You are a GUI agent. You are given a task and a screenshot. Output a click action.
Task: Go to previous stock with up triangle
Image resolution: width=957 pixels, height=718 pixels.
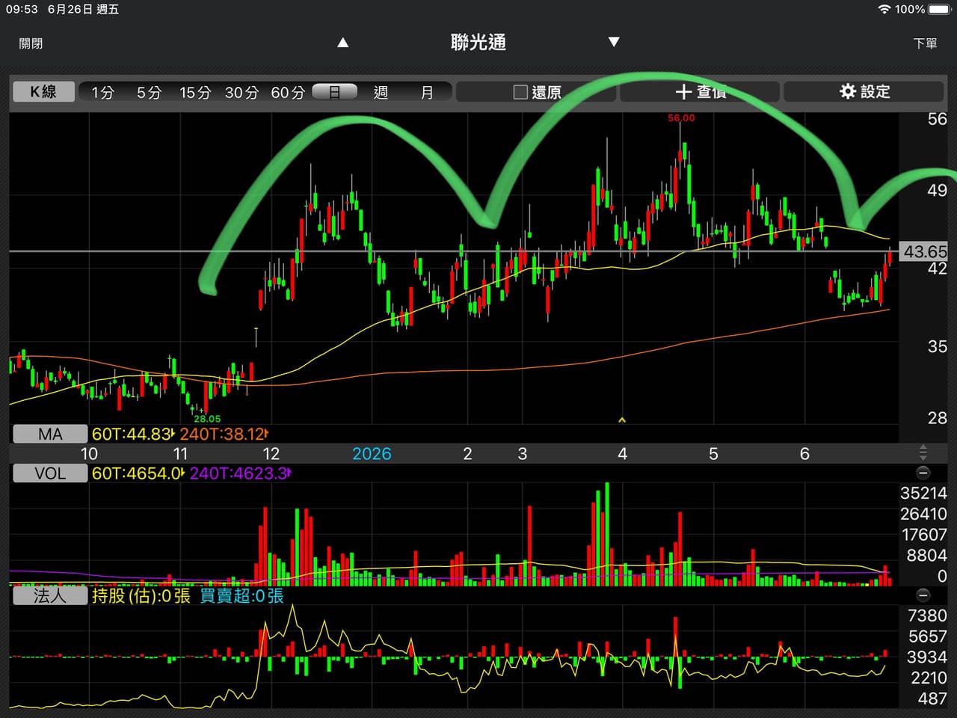pos(343,43)
